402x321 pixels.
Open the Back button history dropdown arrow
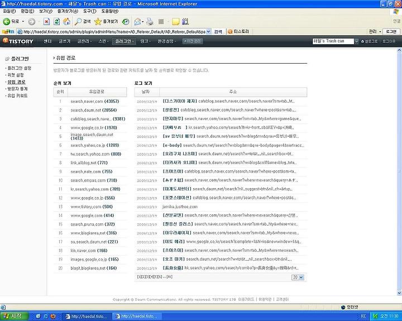coord(23,22)
